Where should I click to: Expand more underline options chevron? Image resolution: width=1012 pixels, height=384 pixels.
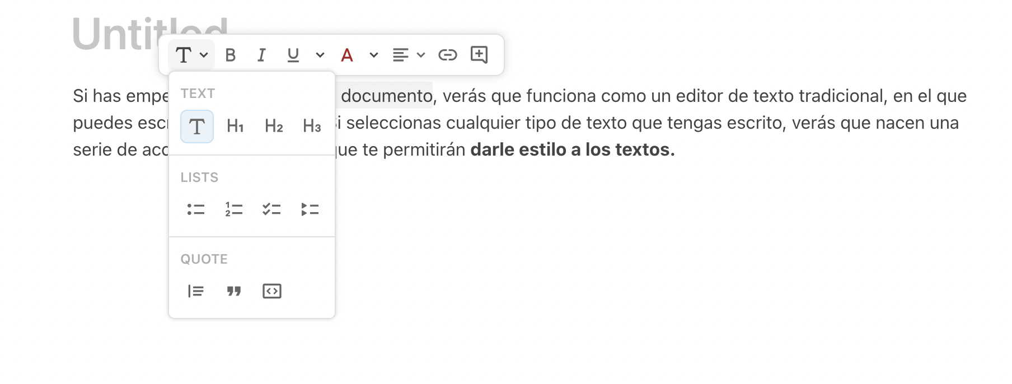[320, 55]
